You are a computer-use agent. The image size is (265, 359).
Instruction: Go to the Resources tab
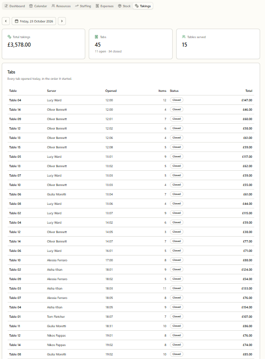[61, 6]
